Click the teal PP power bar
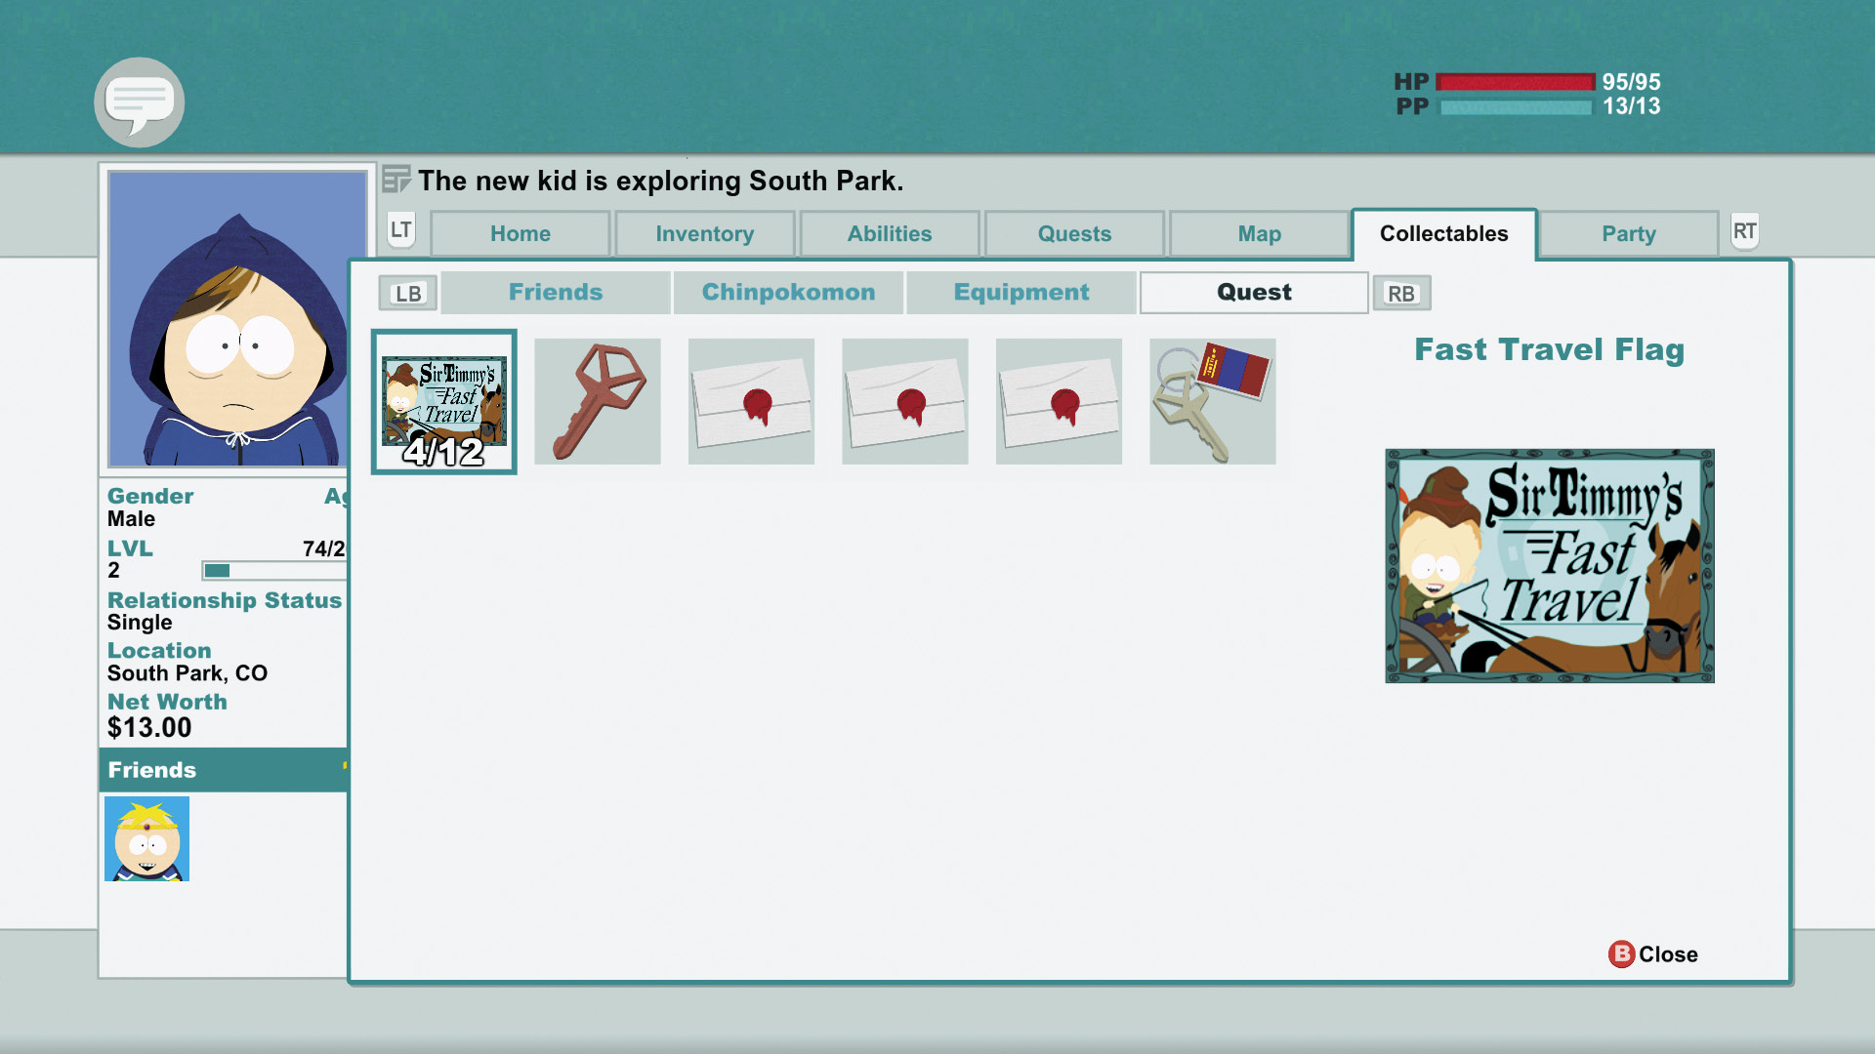 click(1516, 106)
